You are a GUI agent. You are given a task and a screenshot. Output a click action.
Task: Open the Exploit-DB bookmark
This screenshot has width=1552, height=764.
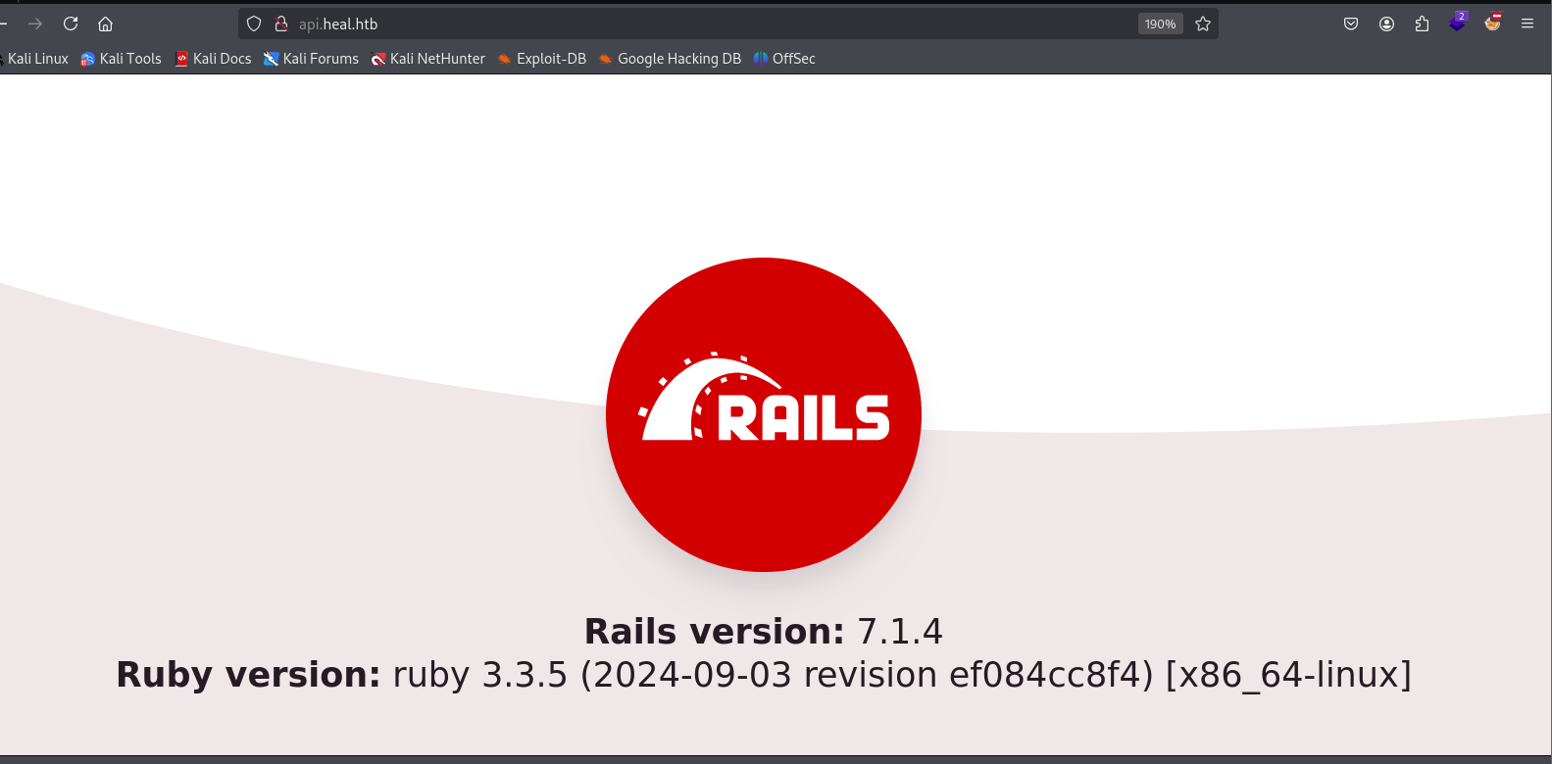541,59
